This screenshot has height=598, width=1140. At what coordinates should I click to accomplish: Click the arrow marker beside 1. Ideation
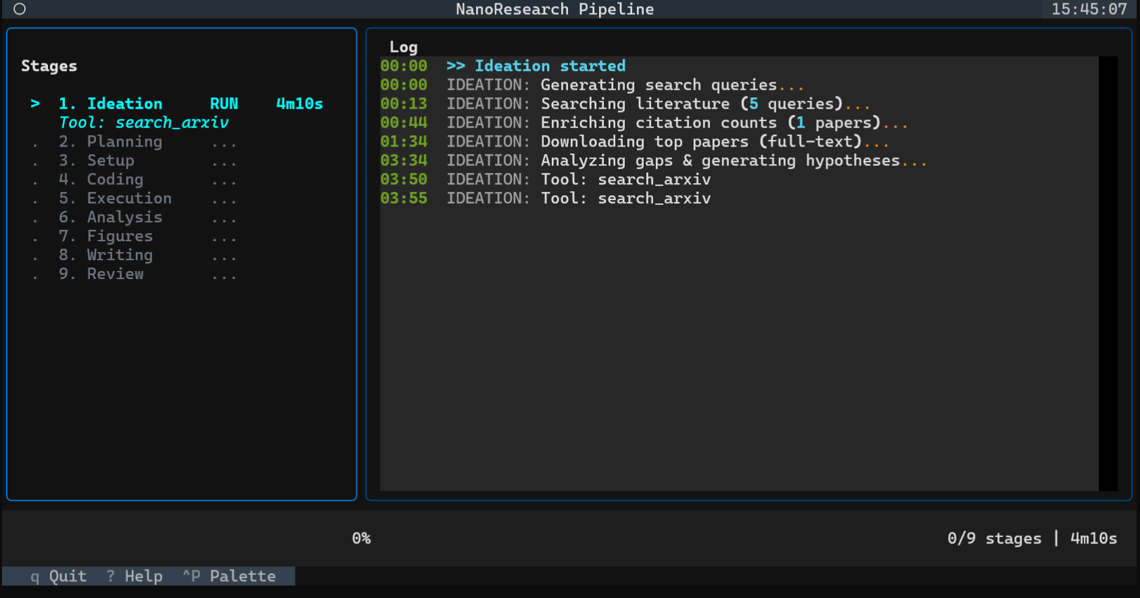[x=35, y=103]
